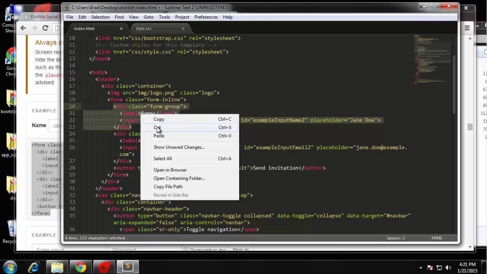Open the Project menu
This screenshot has width=487, height=274.
point(182,17)
